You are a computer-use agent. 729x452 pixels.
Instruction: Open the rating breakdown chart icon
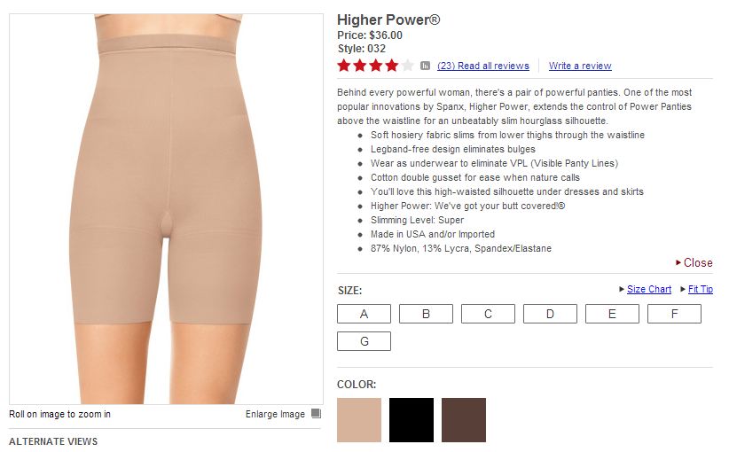click(425, 66)
